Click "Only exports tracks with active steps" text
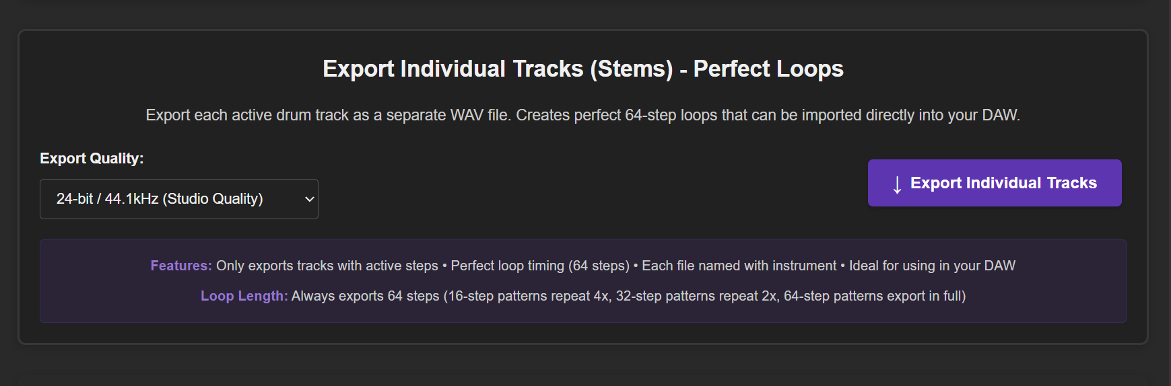The image size is (1171, 386). (x=327, y=266)
